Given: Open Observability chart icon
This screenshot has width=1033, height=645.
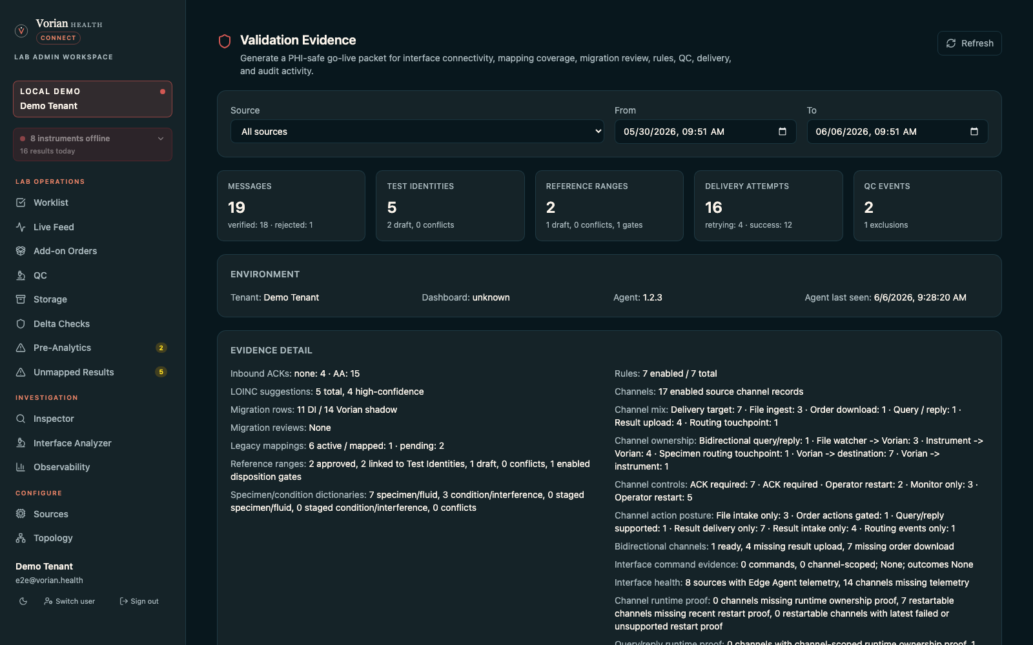Looking at the screenshot, I should click(x=21, y=467).
